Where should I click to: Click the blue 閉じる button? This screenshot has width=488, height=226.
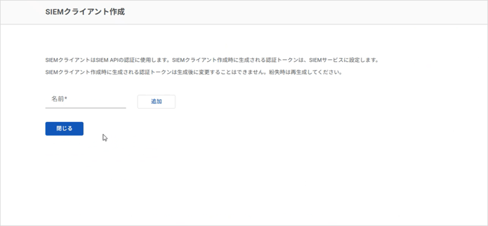pos(64,129)
